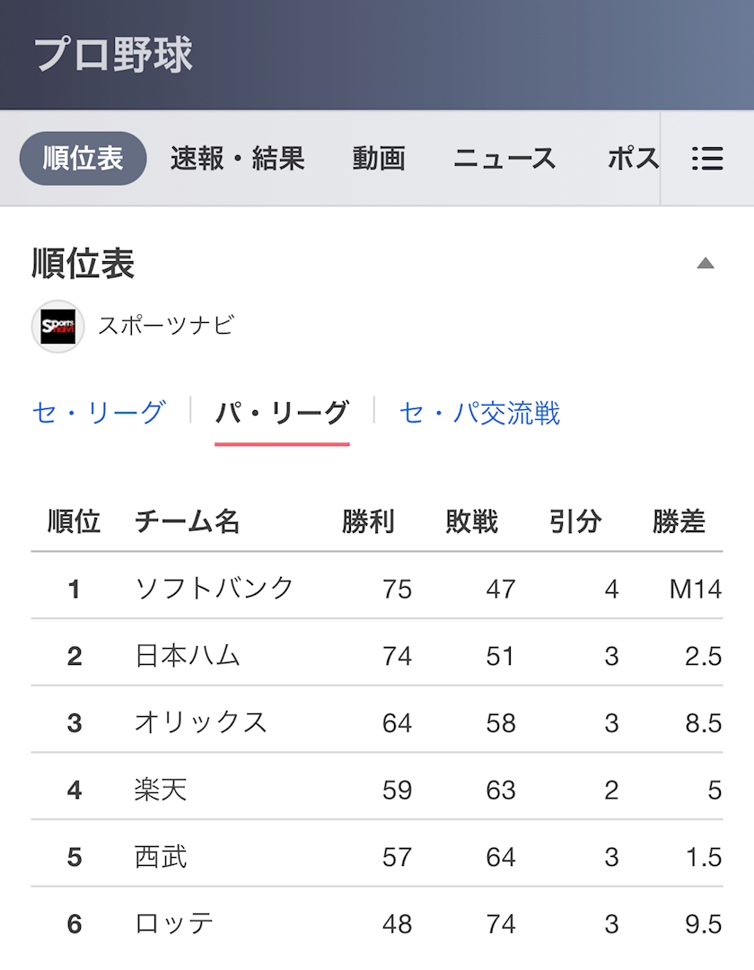Go to the ニュース tab
The width and height of the screenshot is (754, 970).
click(x=505, y=158)
